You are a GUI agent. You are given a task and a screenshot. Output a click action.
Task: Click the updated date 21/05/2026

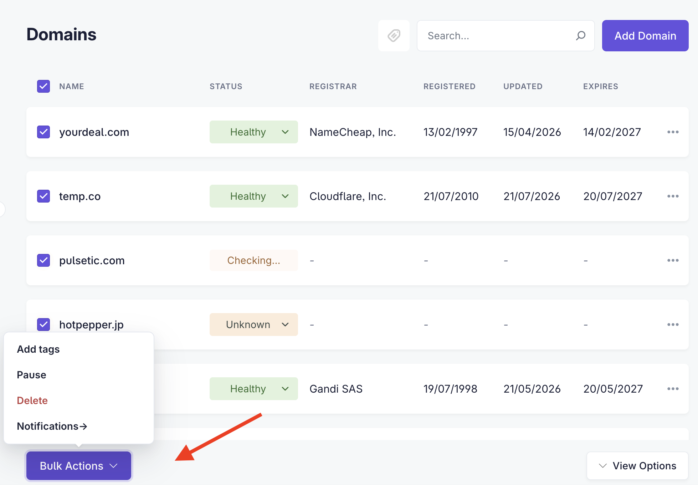532,389
